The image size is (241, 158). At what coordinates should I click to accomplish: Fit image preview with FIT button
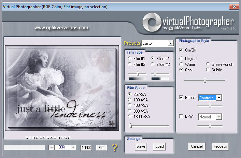pos(101,148)
